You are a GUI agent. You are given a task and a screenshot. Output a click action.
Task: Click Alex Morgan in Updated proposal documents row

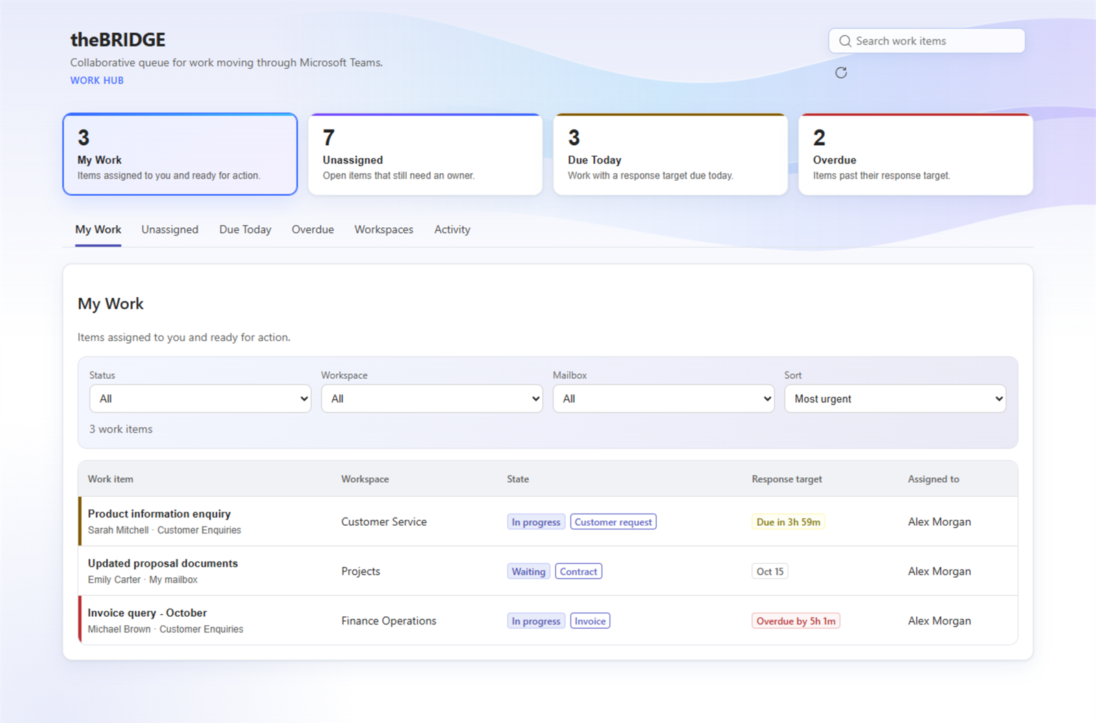pos(940,571)
